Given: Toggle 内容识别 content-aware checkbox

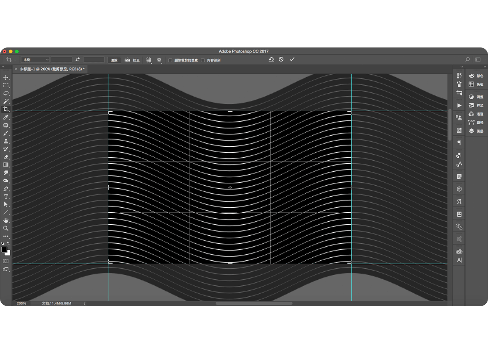Looking at the screenshot, I should (x=203, y=60).
